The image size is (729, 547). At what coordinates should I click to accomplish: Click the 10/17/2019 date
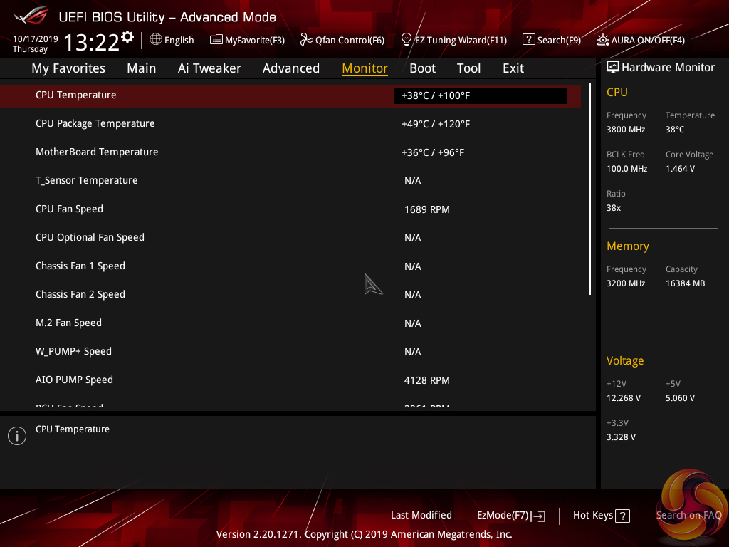tap(36, 39)
